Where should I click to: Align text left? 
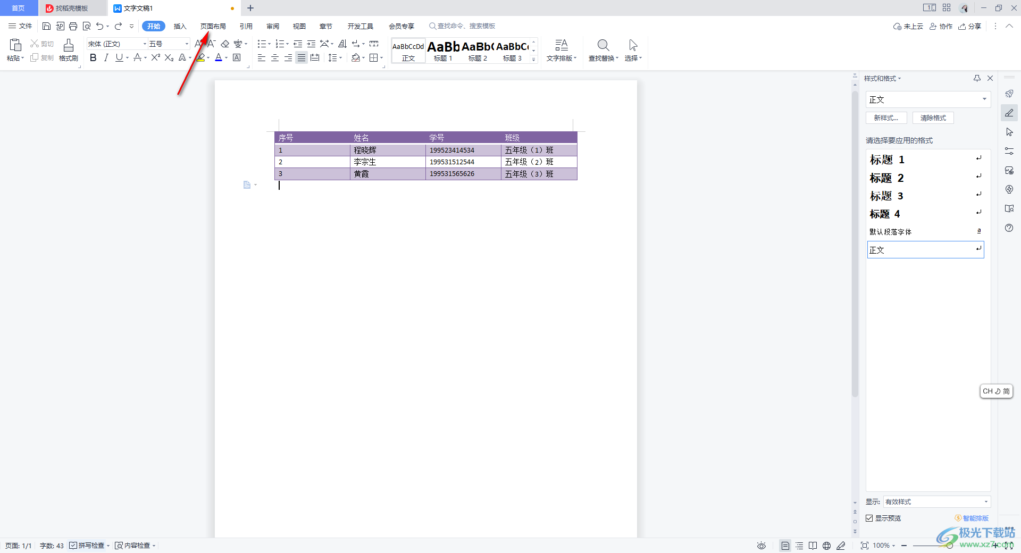coord(262,57)
